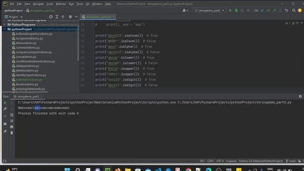This screenshot has width=304, height=171.
Task: Open the Help menu
Action: 108,4
